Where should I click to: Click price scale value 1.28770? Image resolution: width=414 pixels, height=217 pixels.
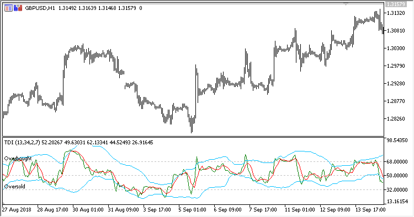(396, 101)
